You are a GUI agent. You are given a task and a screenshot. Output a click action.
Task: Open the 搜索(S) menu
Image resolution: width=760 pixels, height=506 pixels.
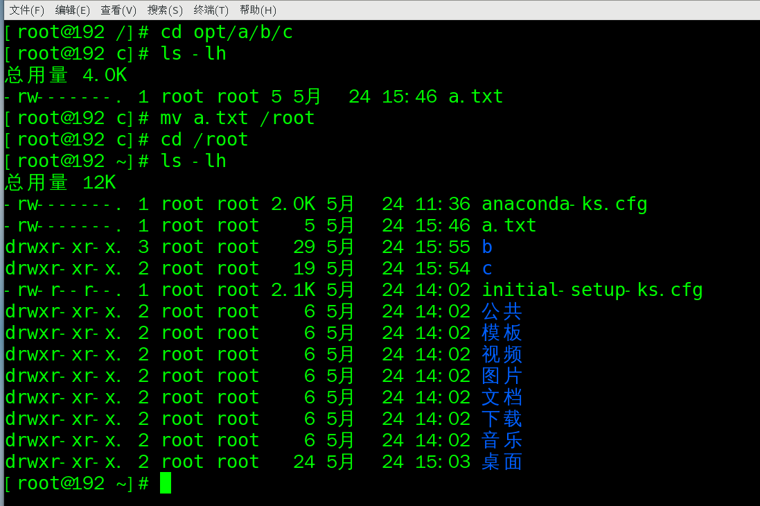click(x=165, y=10)
